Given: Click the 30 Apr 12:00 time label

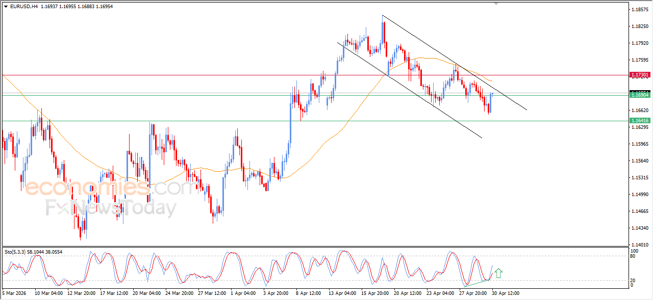Looking at the screenshot, I should [x=506, y=293].
